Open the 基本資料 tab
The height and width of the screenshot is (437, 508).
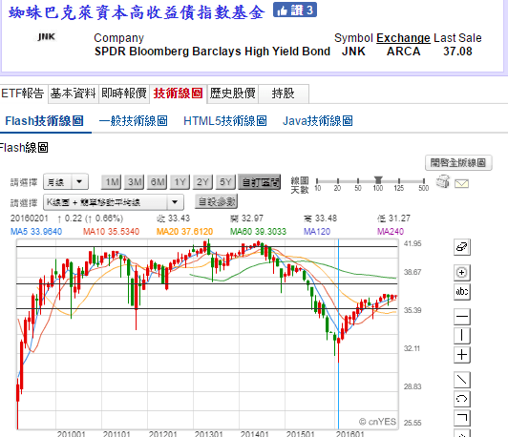pos(74,94)
